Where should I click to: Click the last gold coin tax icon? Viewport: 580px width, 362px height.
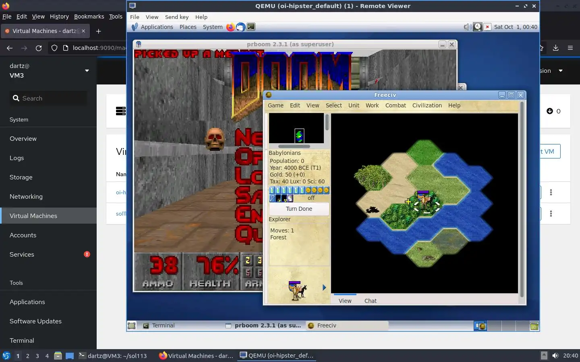point(326,190)
